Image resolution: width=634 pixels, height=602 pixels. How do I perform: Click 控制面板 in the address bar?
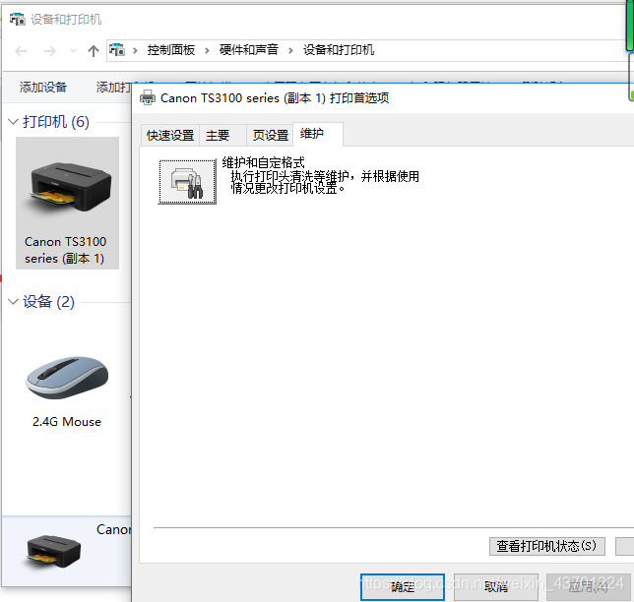(171, 50)
